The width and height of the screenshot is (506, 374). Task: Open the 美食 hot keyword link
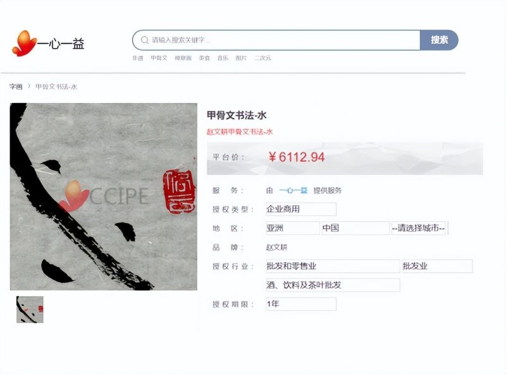204,58
